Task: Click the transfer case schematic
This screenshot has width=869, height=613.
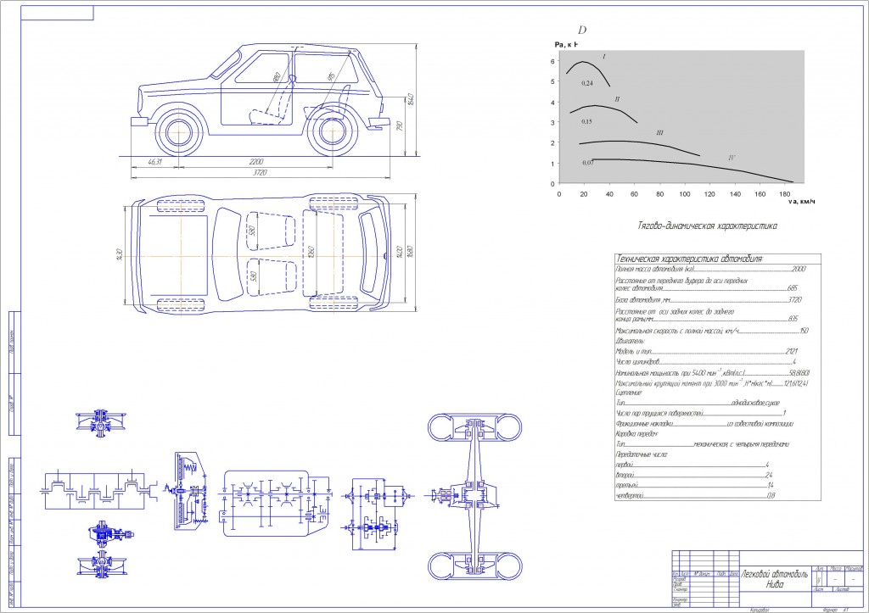Action: coord(376,513)
